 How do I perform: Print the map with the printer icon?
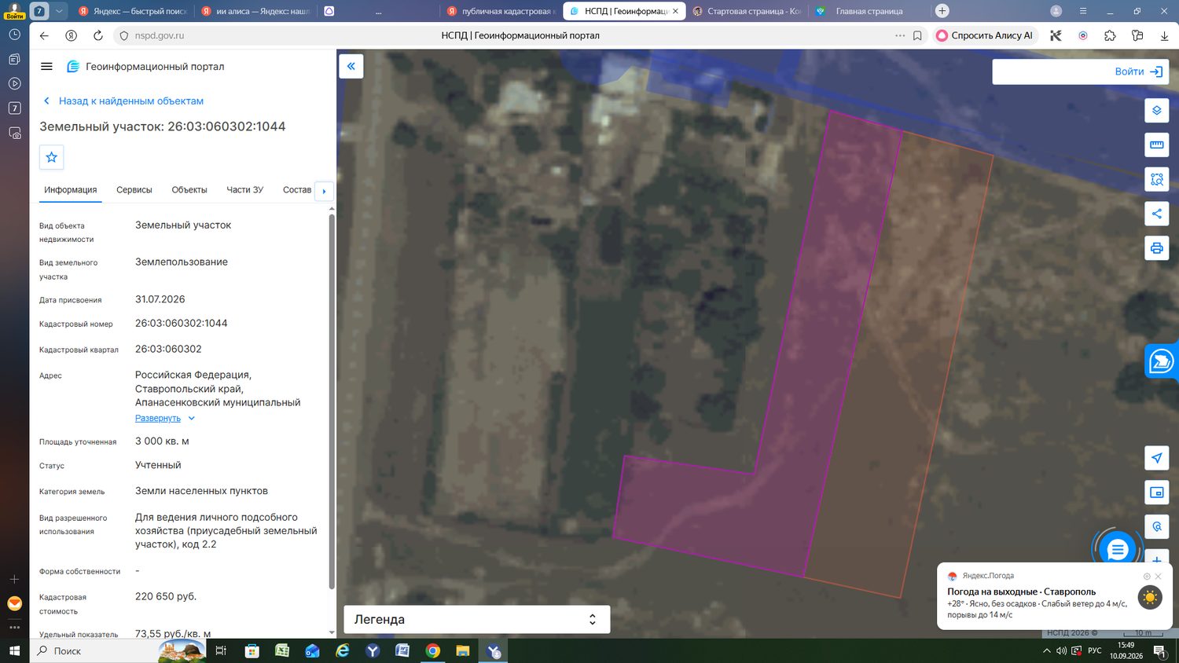[x=1156, y=248]
